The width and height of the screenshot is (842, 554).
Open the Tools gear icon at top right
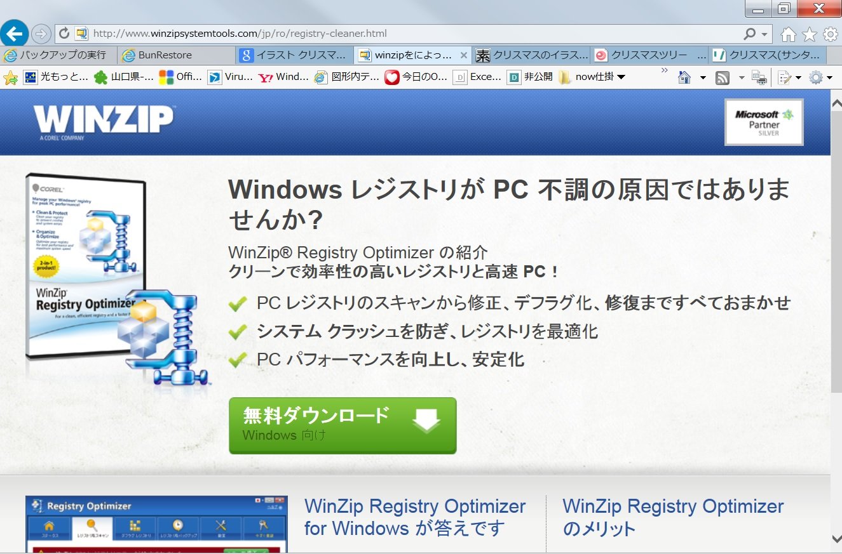(831, 34)
